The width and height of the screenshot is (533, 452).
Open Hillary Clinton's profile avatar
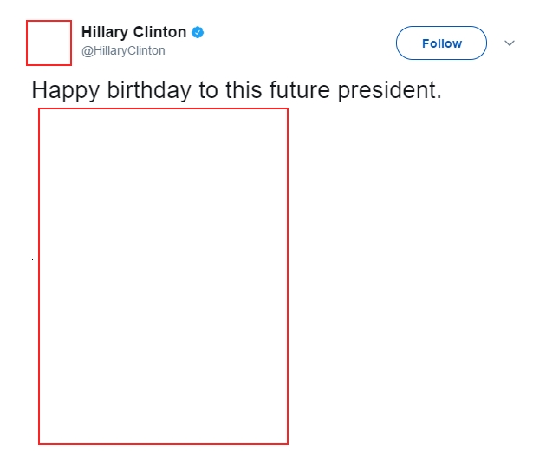(49, 43)
